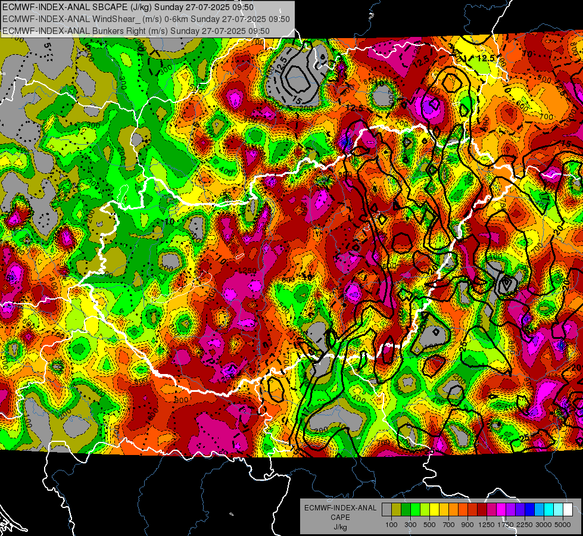Click the WindShear 0-6km title line
This screenshot has width=583, height=536.
point(146,19)
